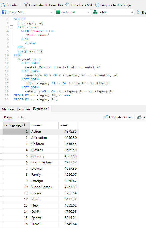Click sum(p.amount) in the SQL editor
Viewport: 146px width, 228px height.
pyautogui.click(x=30, y=51)
